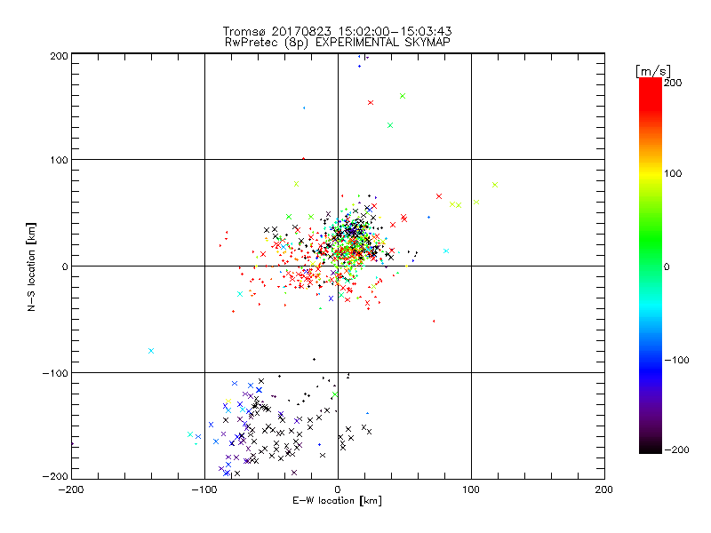Click the colorbar tick label '200'

coord(673,83)
